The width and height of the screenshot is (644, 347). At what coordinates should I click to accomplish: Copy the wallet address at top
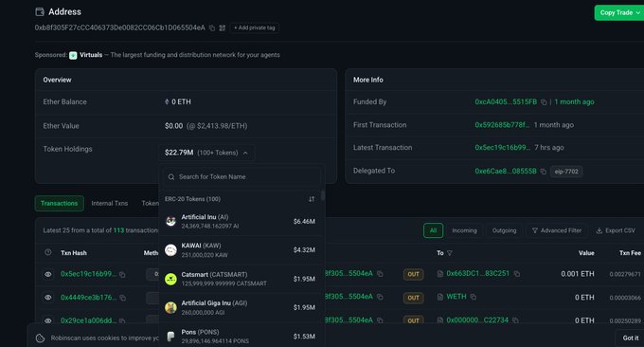tap(212, 27)
